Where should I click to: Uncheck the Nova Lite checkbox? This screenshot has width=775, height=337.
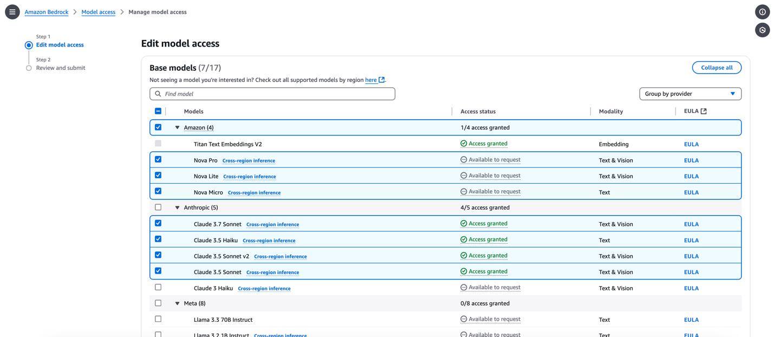pos(158,175)
